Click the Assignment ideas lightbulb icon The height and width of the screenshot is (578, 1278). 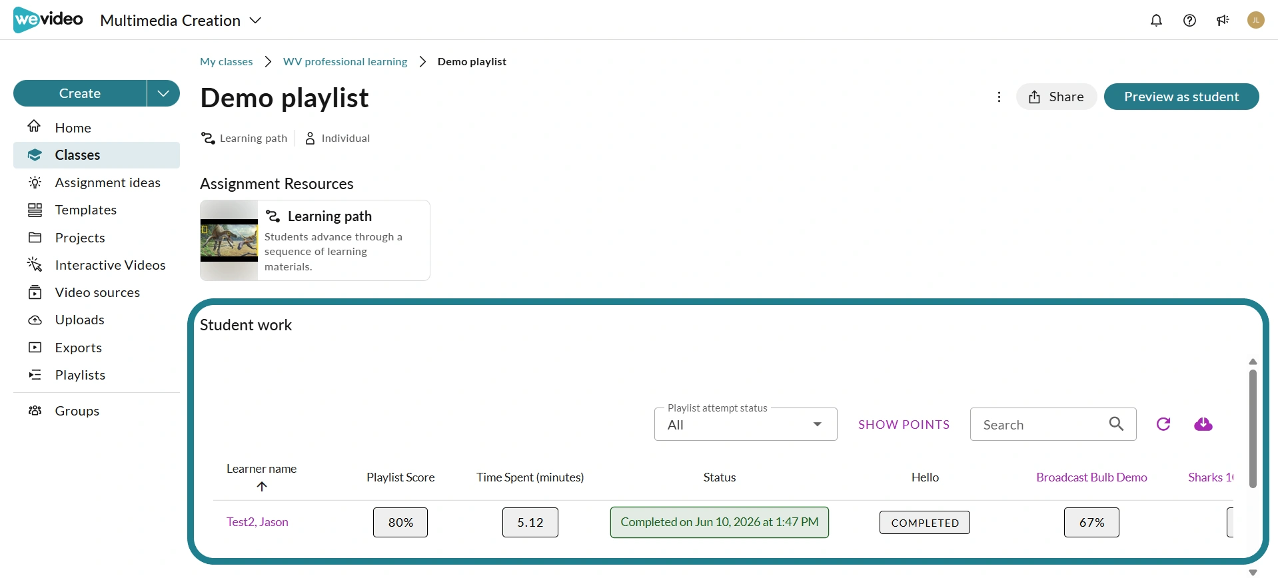pos(35,182)
